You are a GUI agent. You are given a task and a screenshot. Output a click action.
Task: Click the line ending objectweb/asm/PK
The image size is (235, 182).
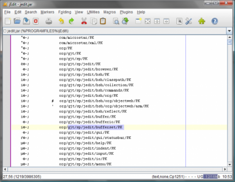[x=104, y=106]
